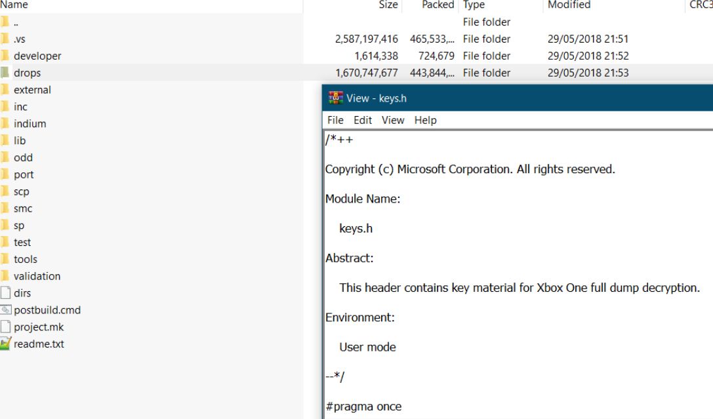
Task: Select the 'validation' folder name
Action: (37, 276)
